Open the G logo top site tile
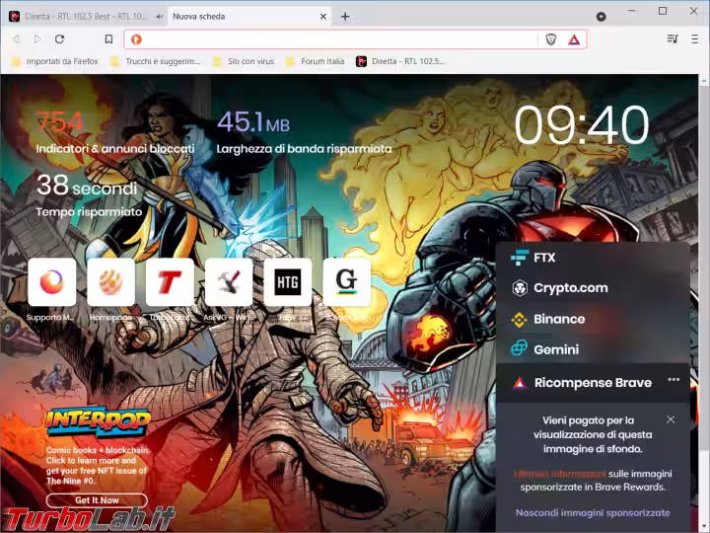 pos(346,282)
